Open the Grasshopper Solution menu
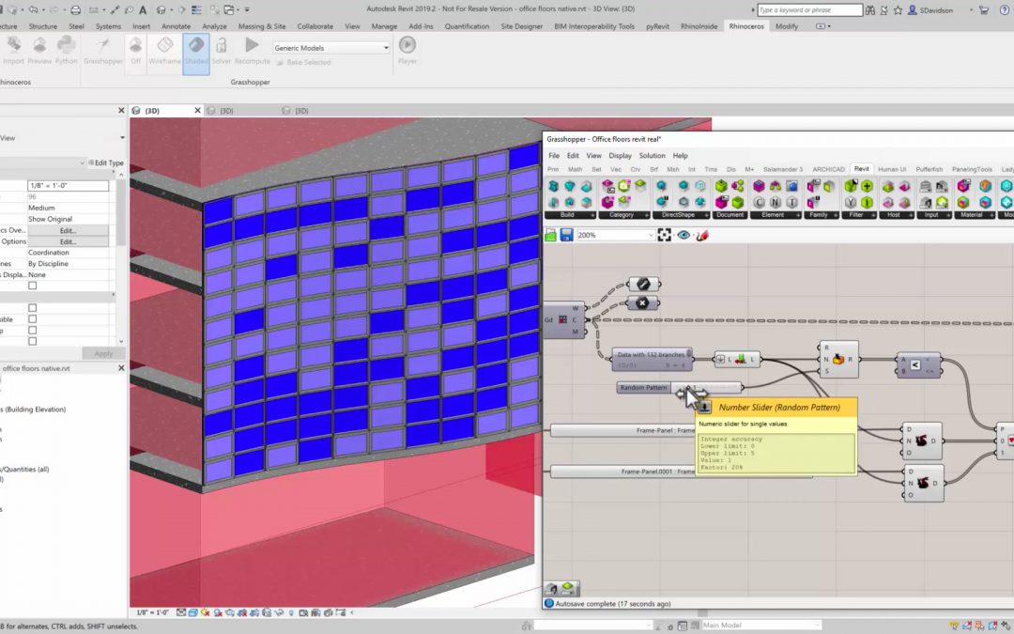 pyautogui.click(x=652, y=155)
